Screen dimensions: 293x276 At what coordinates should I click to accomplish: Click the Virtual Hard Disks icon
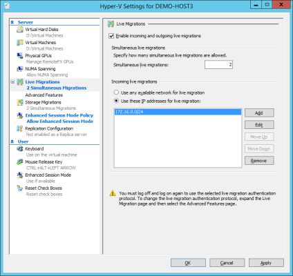pyautogui.click(x=20, y=30)
